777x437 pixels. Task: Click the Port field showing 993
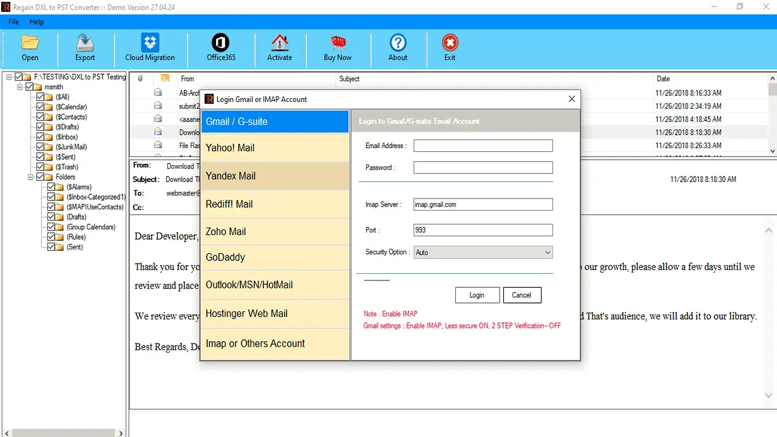point(483,230)
